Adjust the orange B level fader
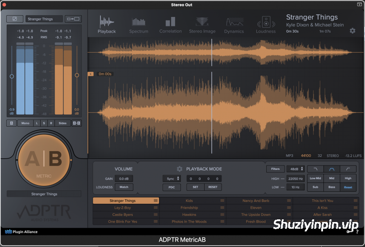This screenshot has width=365, height=247. [x=77, y=75]
